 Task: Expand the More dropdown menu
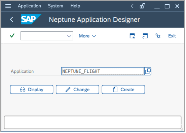click(87, 36)
